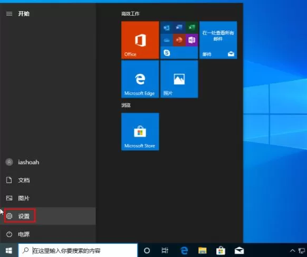
Task: Open Skype small tile
Action: tap(167, 53)
